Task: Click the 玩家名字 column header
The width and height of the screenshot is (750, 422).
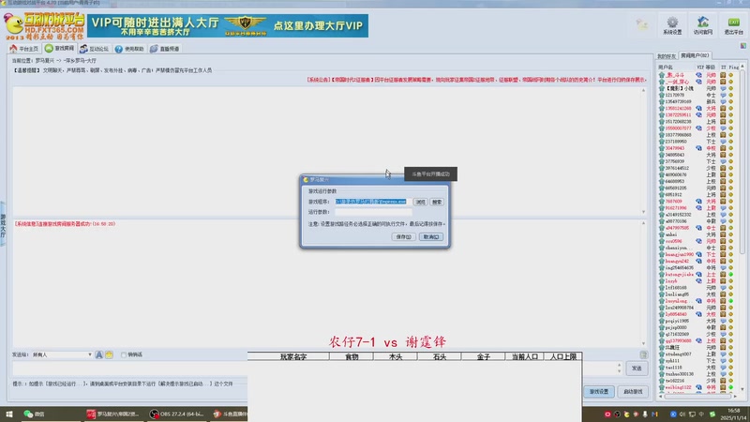Action: tap(293, 357)
